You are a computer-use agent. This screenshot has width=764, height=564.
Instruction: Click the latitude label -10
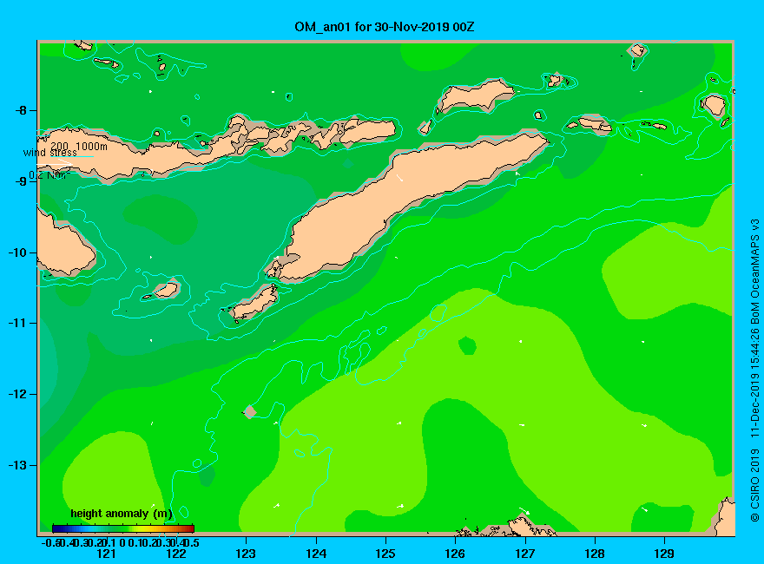click(18, 252)
